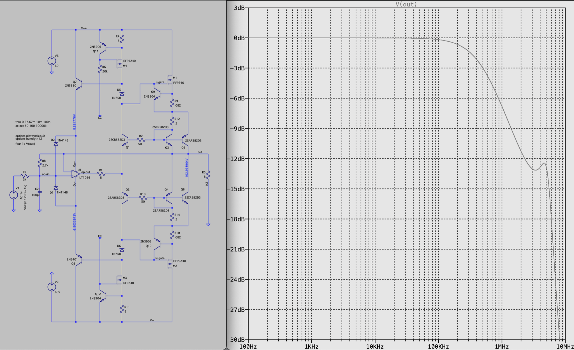
Task: Click the 162.9989nV voltage annotation
Action: (x=187, y=168)
